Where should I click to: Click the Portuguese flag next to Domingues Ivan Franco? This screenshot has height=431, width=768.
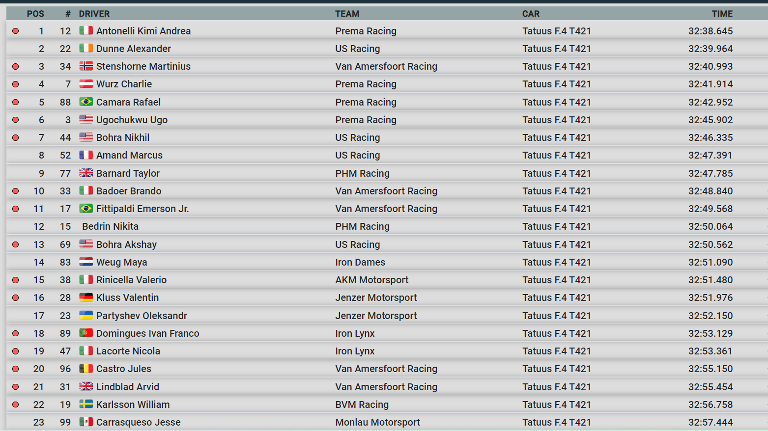point(86,333)
